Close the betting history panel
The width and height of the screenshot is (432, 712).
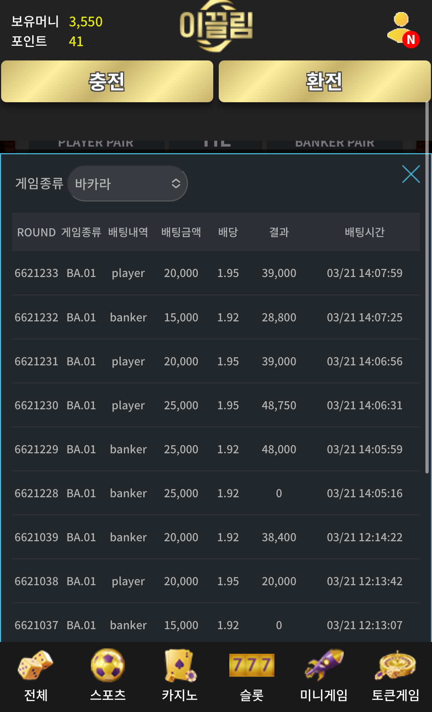411,174
